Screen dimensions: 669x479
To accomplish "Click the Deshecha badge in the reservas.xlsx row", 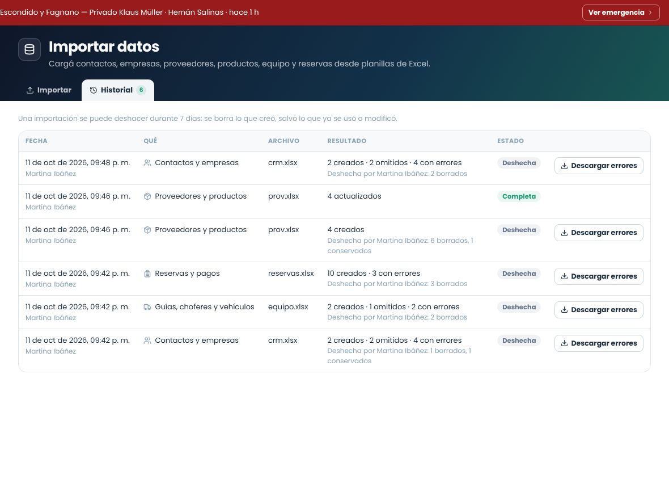I will (x=519, y=274).
